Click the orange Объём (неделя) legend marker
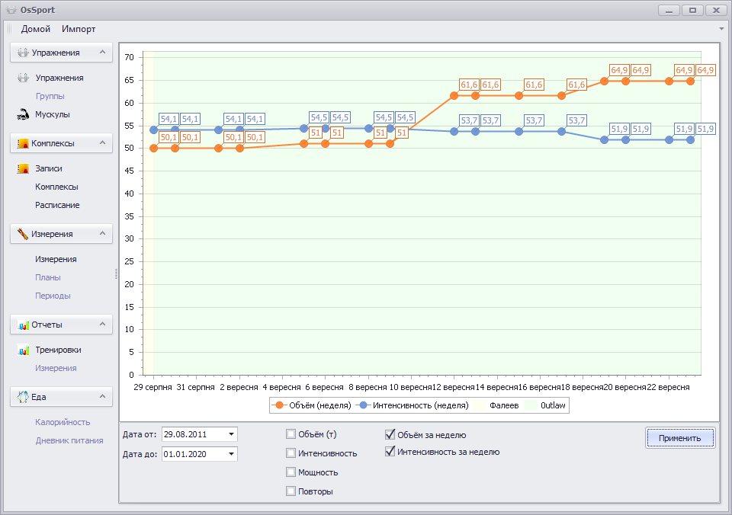The width and height of the screenshot is (732, 515). pos(279,405)
